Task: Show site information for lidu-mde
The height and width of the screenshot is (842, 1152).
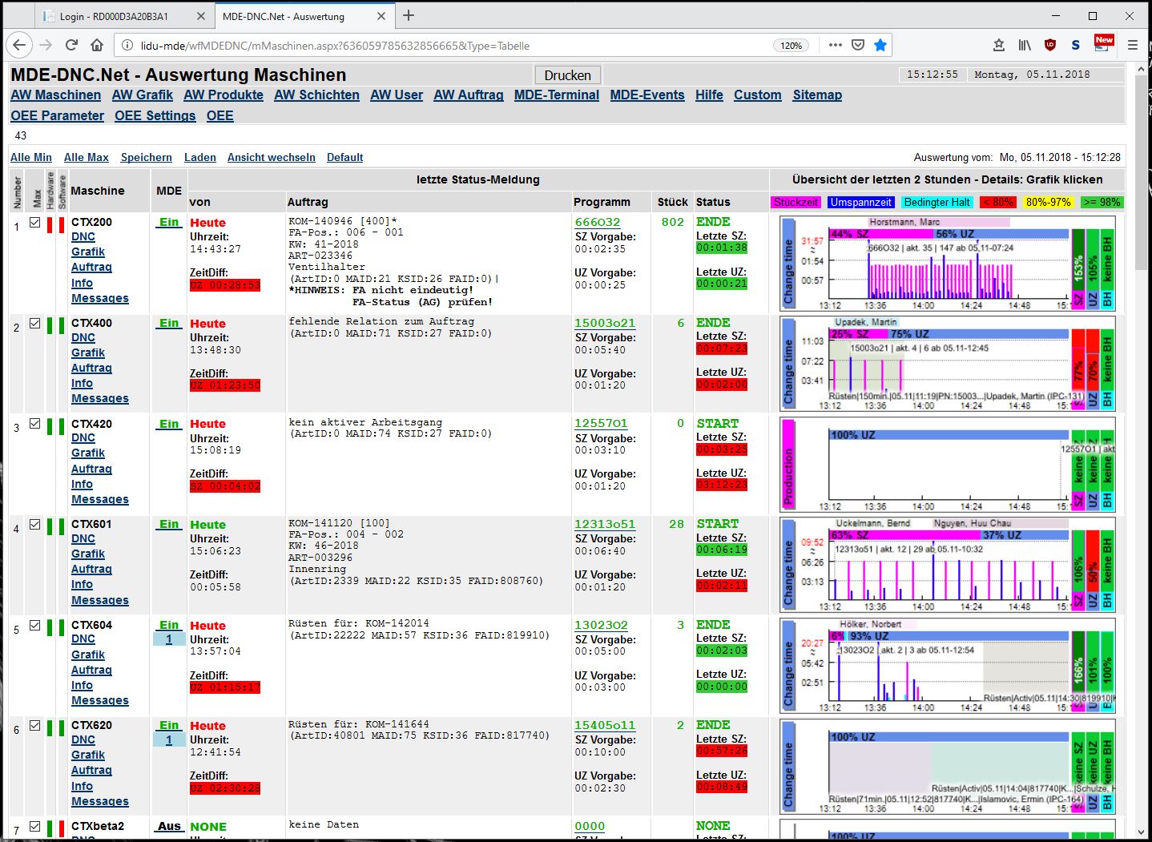Action: coord(127,46)
